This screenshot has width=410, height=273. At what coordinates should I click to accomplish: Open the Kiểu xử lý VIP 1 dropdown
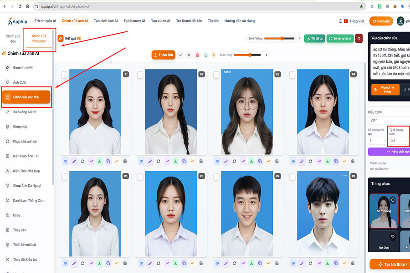click(388, 121)
